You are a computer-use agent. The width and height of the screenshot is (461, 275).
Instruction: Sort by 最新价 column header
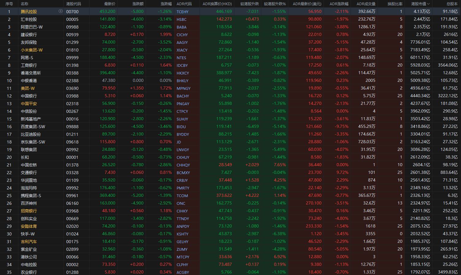(110, 4)
